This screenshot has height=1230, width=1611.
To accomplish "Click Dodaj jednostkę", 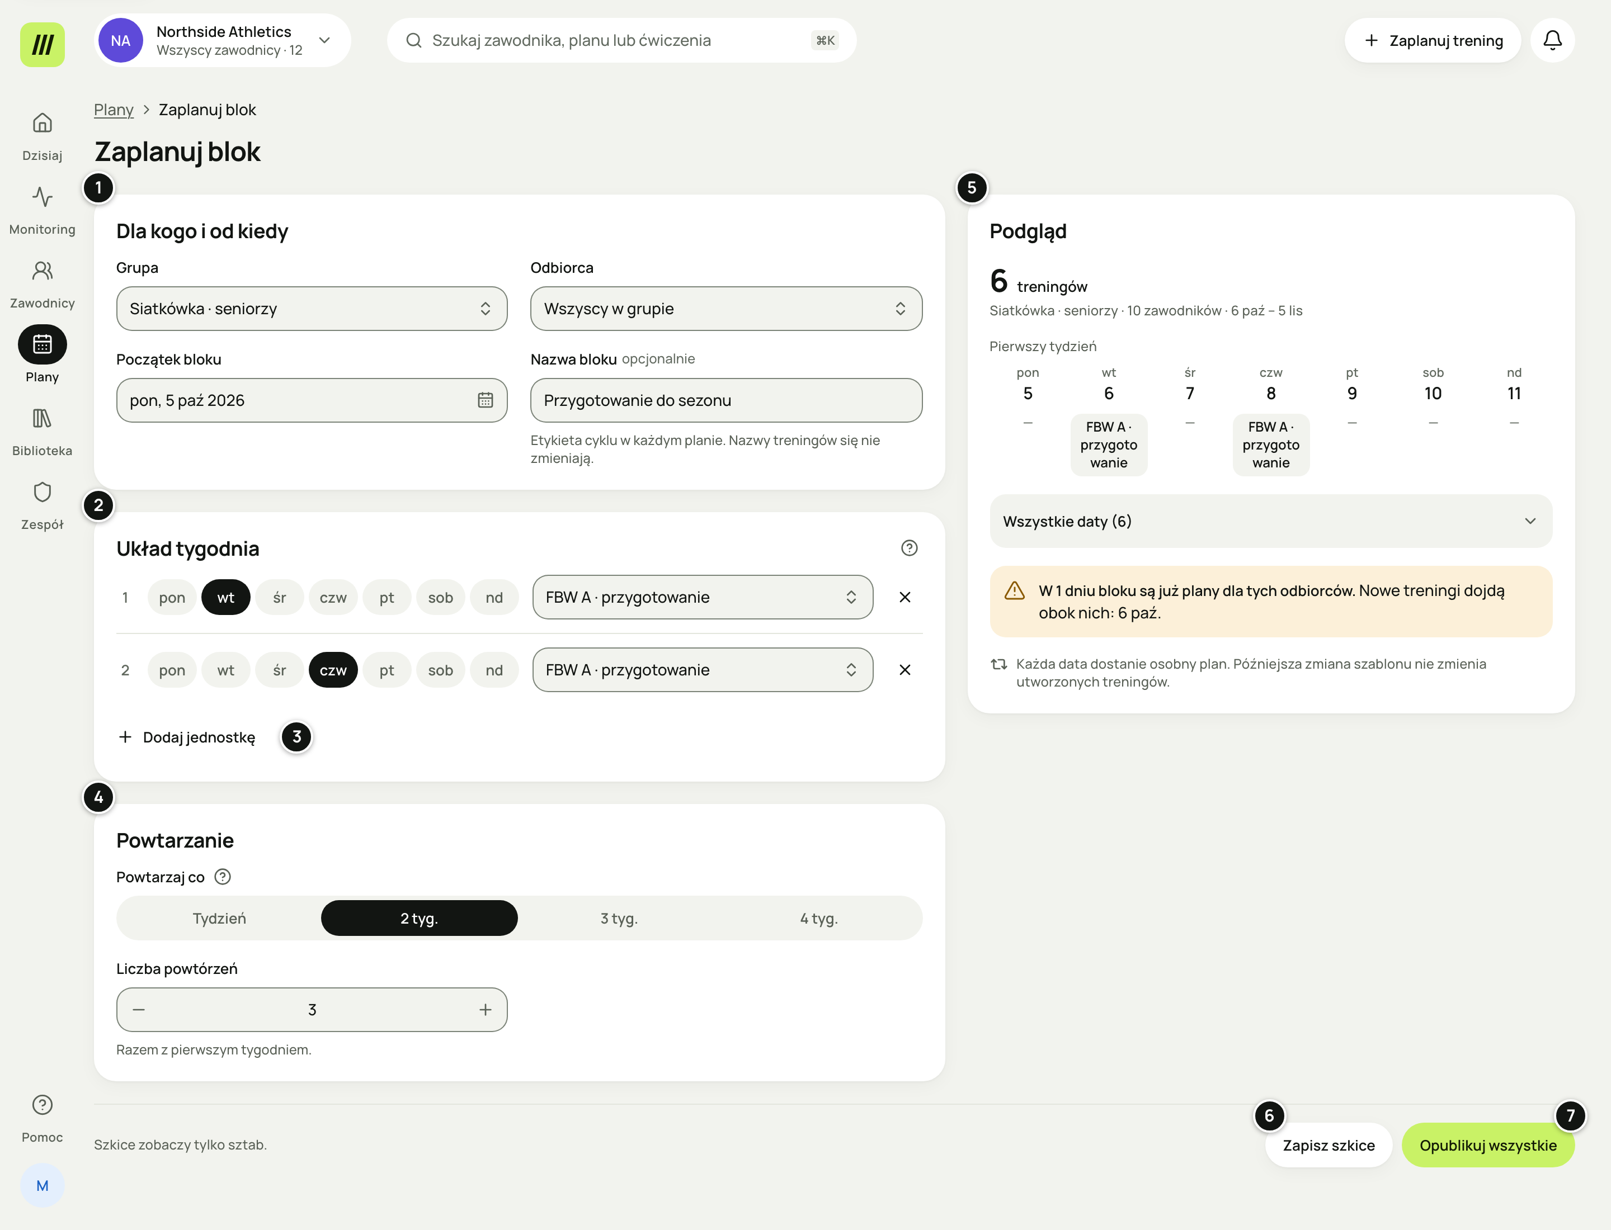I will [187, 736].
